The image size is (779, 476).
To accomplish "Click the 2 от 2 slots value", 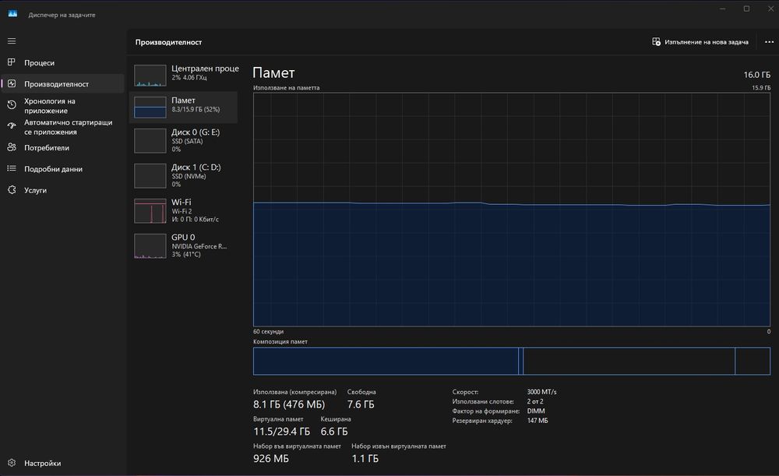I will 535,401.
